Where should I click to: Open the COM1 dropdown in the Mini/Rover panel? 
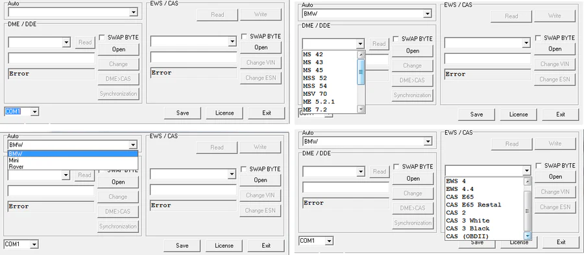34,245
